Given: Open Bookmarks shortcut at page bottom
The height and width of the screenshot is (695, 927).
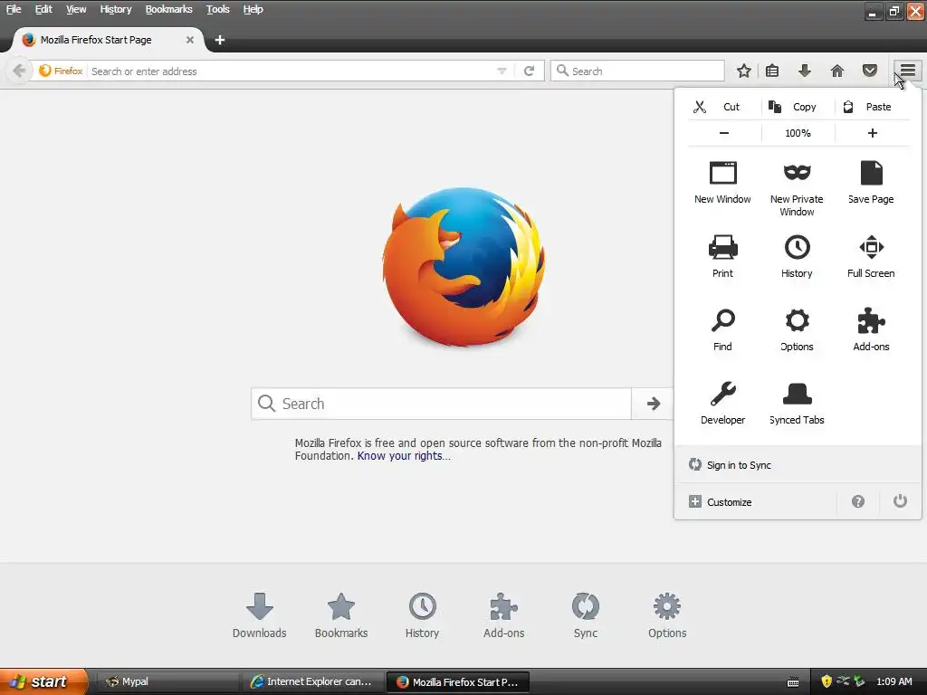Looking at the screenshot, I should point(341,615).
